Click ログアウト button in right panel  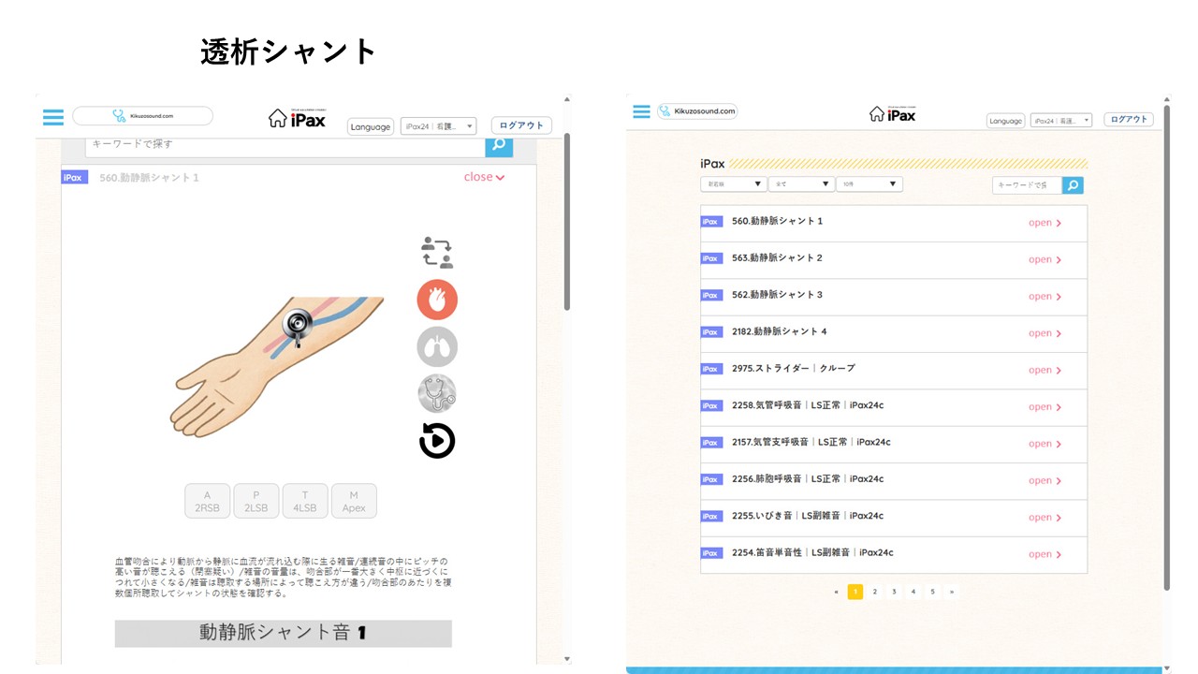(1128, 120)
